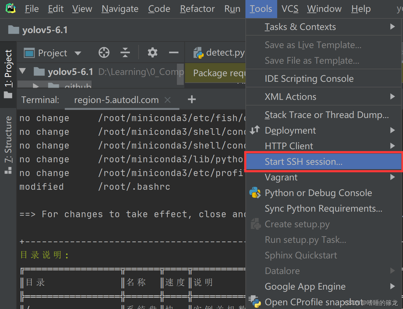This screenshot has height=309, width=403.
Task: Expand Google App Engine submenu arrow
Action: (392, 286)
